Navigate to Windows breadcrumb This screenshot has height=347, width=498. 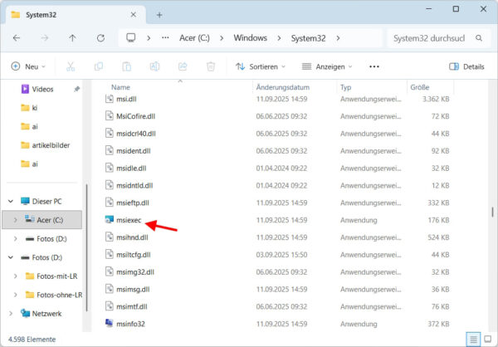click(x=251, y=38)
